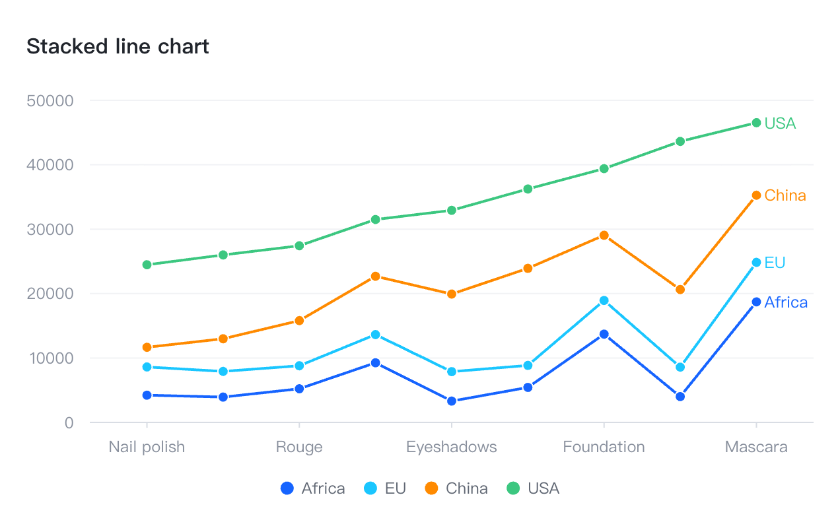Click the Nail polish axis label
Image resolution: width=840 pixels, height=528 pixels.
click(x=147, y=447)
